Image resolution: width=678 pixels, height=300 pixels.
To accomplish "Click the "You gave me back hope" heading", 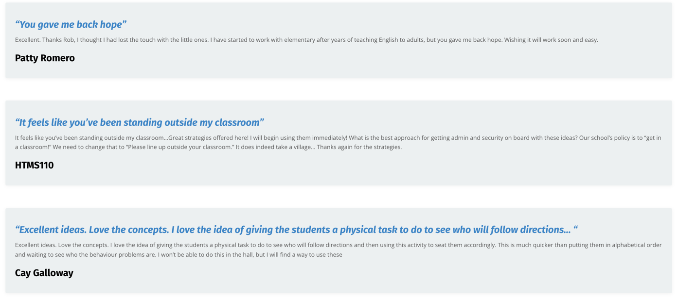I will pos(71,24).
